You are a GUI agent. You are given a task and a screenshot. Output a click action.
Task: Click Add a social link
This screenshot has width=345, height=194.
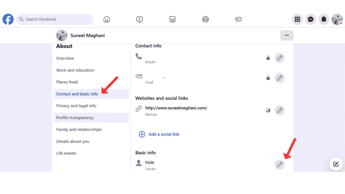click(x=164, y=134)
